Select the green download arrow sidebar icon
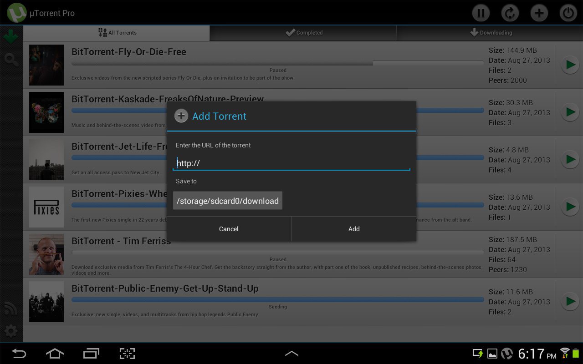 point(10,36)
